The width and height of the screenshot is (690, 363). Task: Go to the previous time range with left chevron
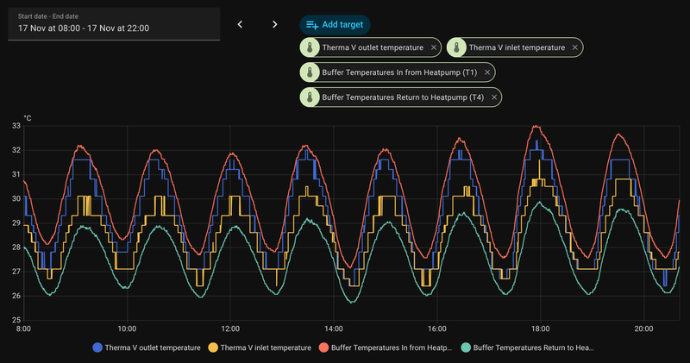pyautogui.click(x=240, y=24)
